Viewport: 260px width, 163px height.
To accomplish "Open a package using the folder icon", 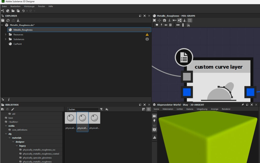I will pos(13,11).
